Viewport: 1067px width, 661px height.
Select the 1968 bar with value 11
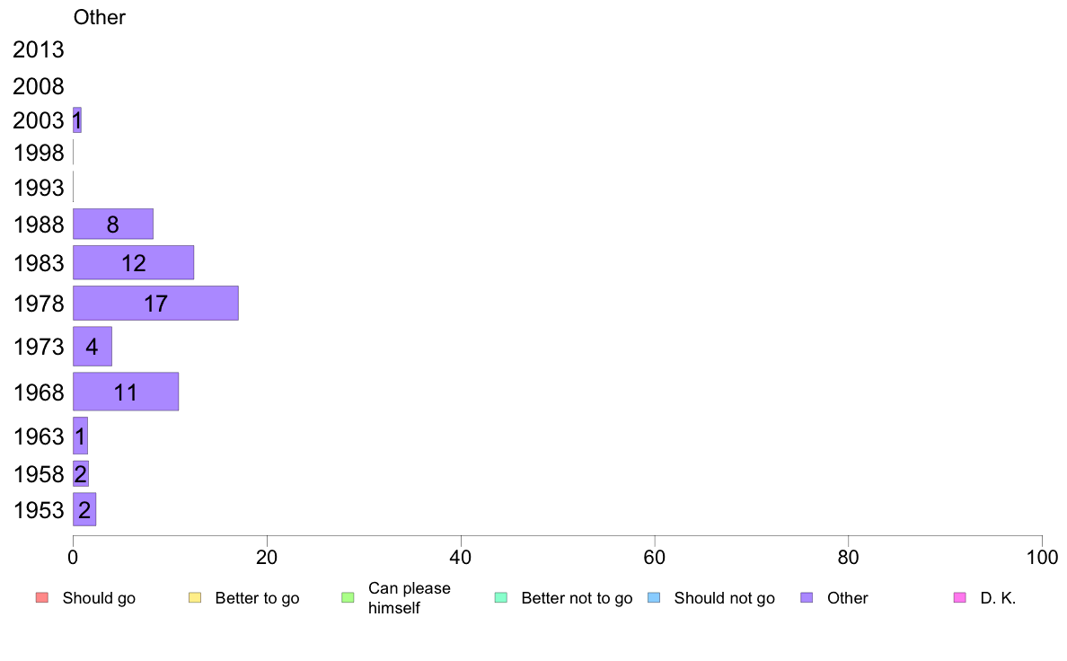click(x=126, y=392)
